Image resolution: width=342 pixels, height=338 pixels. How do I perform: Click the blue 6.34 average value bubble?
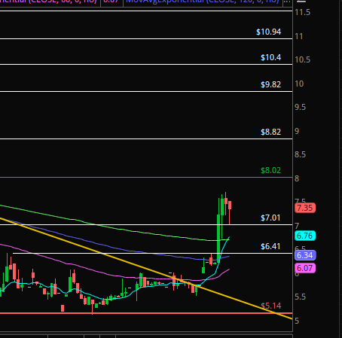pos(305,255)
